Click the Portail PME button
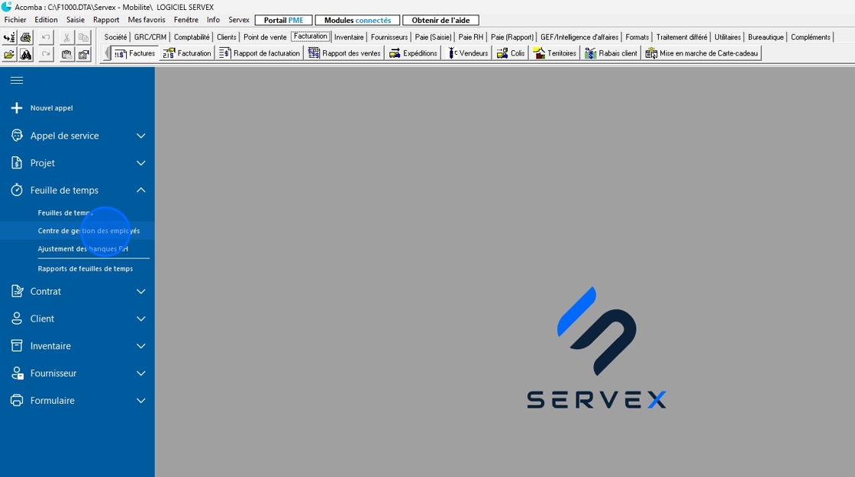 click(283, 20)
